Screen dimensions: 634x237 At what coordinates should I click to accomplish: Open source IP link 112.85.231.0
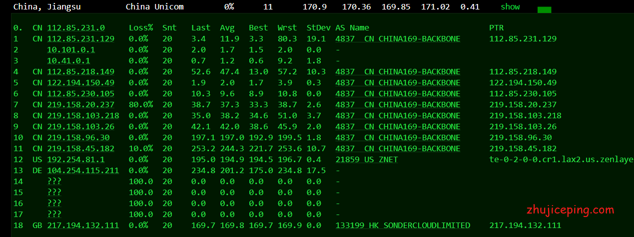point(76,28)
